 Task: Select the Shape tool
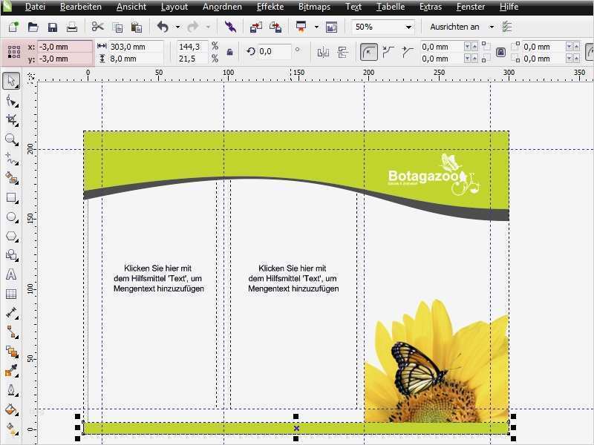tap(10, 99)
